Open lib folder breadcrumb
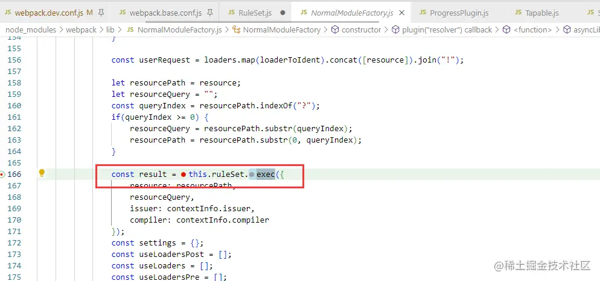600x281 pixels. tap(110, 29)
